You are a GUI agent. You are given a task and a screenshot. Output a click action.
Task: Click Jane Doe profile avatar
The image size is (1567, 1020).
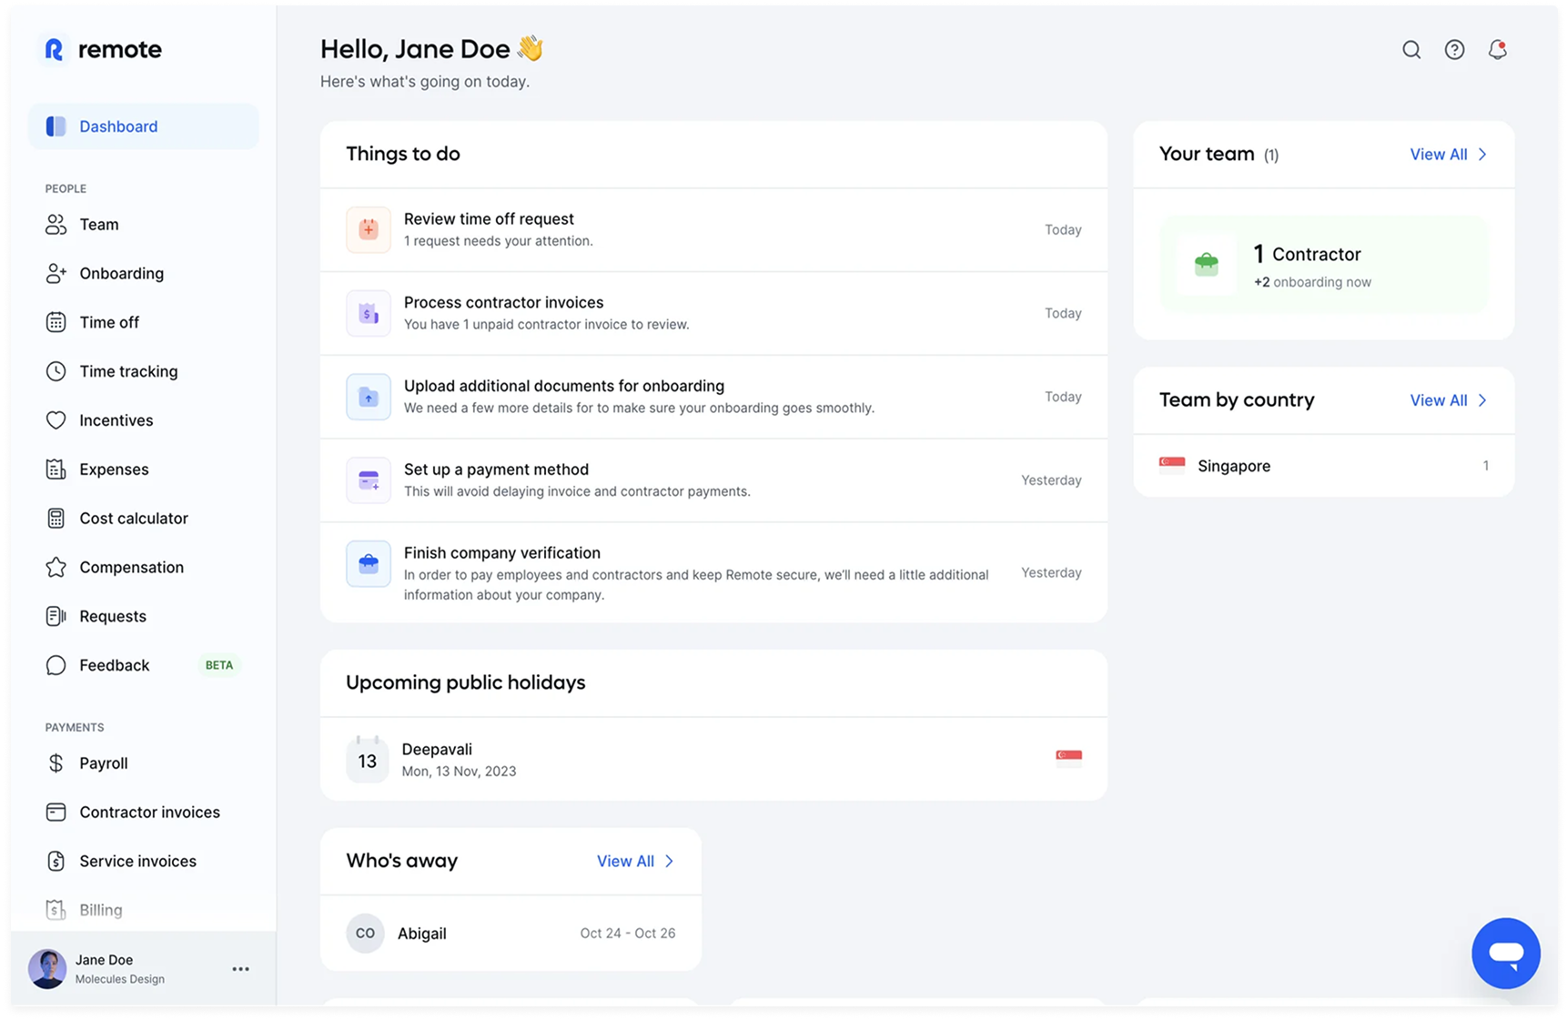pos(47,969)
